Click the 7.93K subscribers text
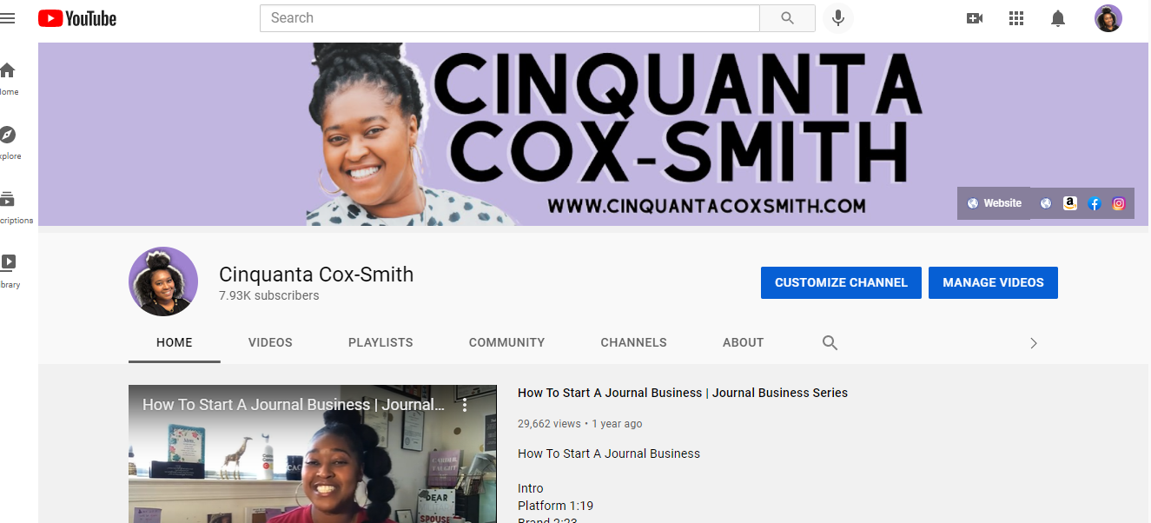Viewport: 1151px width, 523px height. (x=269, y=295)
